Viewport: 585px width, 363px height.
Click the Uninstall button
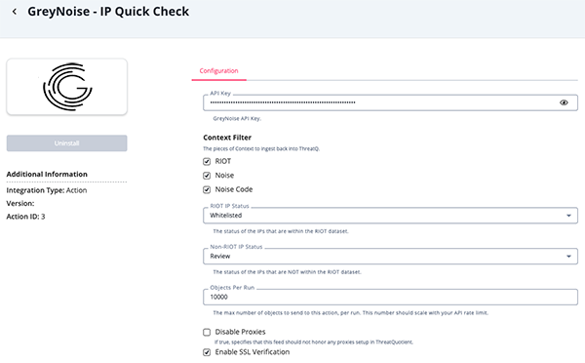66,143
